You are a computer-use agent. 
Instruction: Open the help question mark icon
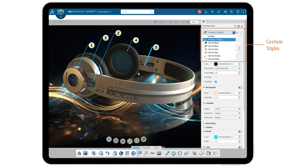(238, 12)
